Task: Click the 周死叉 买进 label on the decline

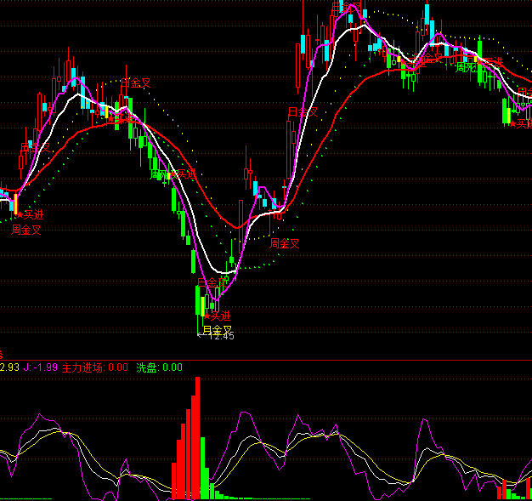Action: tap(173, 174)
